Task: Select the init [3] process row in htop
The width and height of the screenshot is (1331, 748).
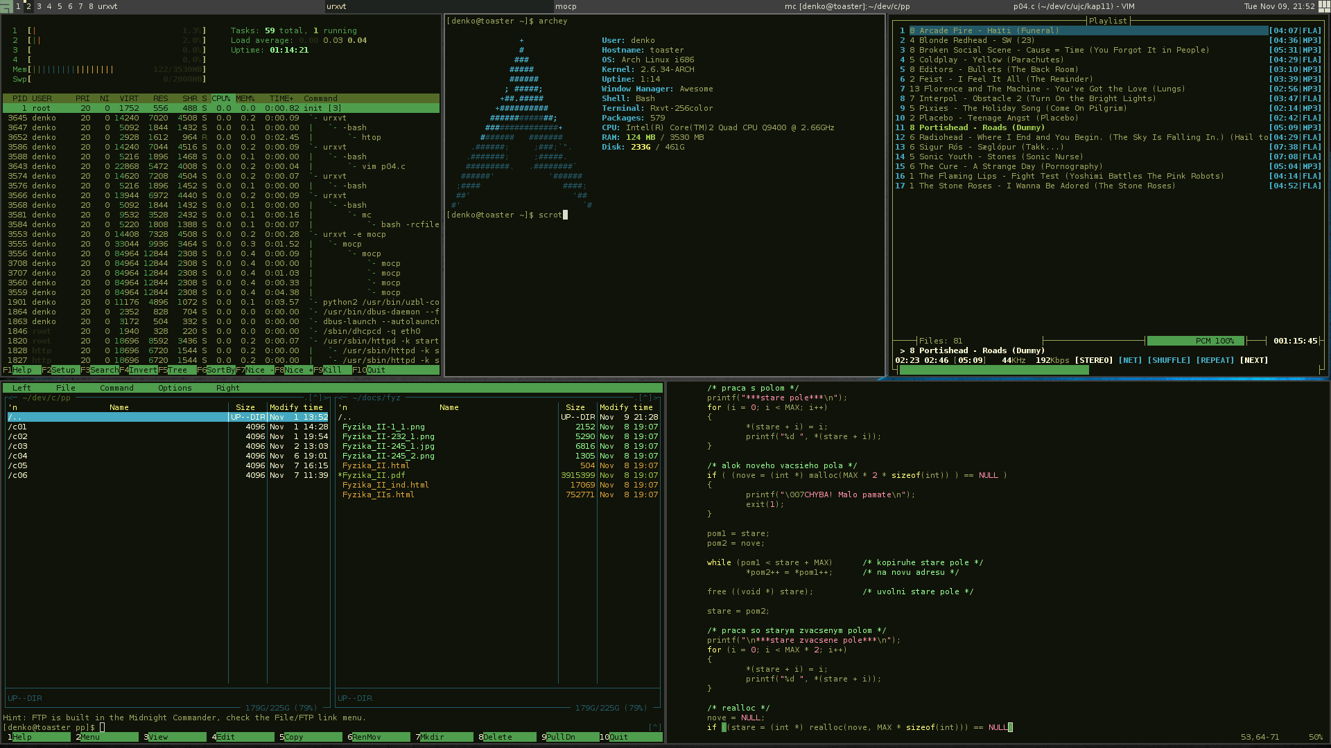Action: tap(221, 108)
